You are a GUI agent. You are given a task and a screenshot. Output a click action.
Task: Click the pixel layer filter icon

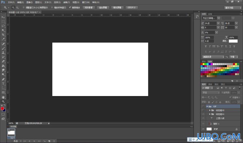tap(218, 88)
